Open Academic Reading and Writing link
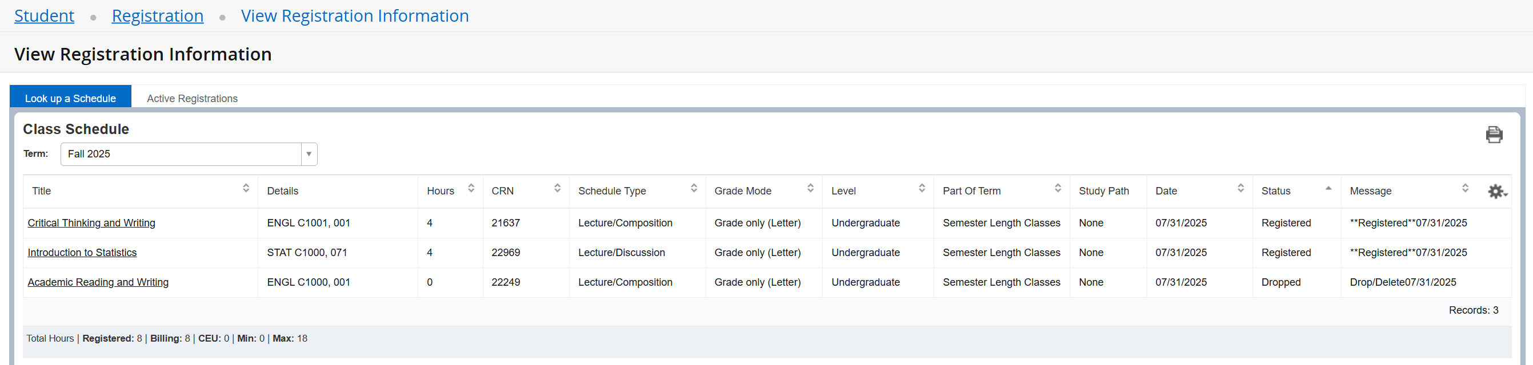The width and height of the screenshot is (1533, 365). (98, 282)
